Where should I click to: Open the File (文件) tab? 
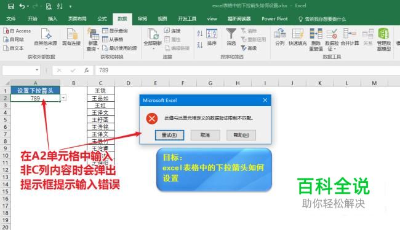[x=11, y=19]
